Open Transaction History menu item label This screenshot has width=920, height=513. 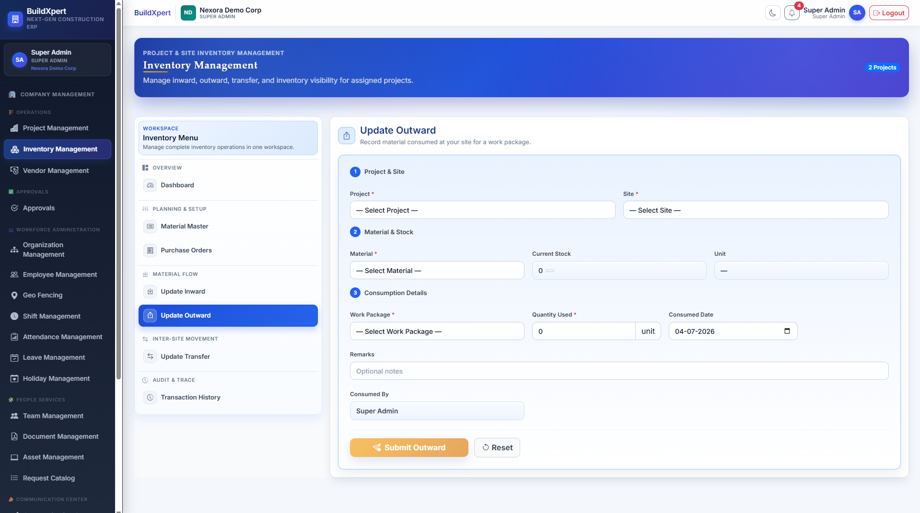pos(190,398)
